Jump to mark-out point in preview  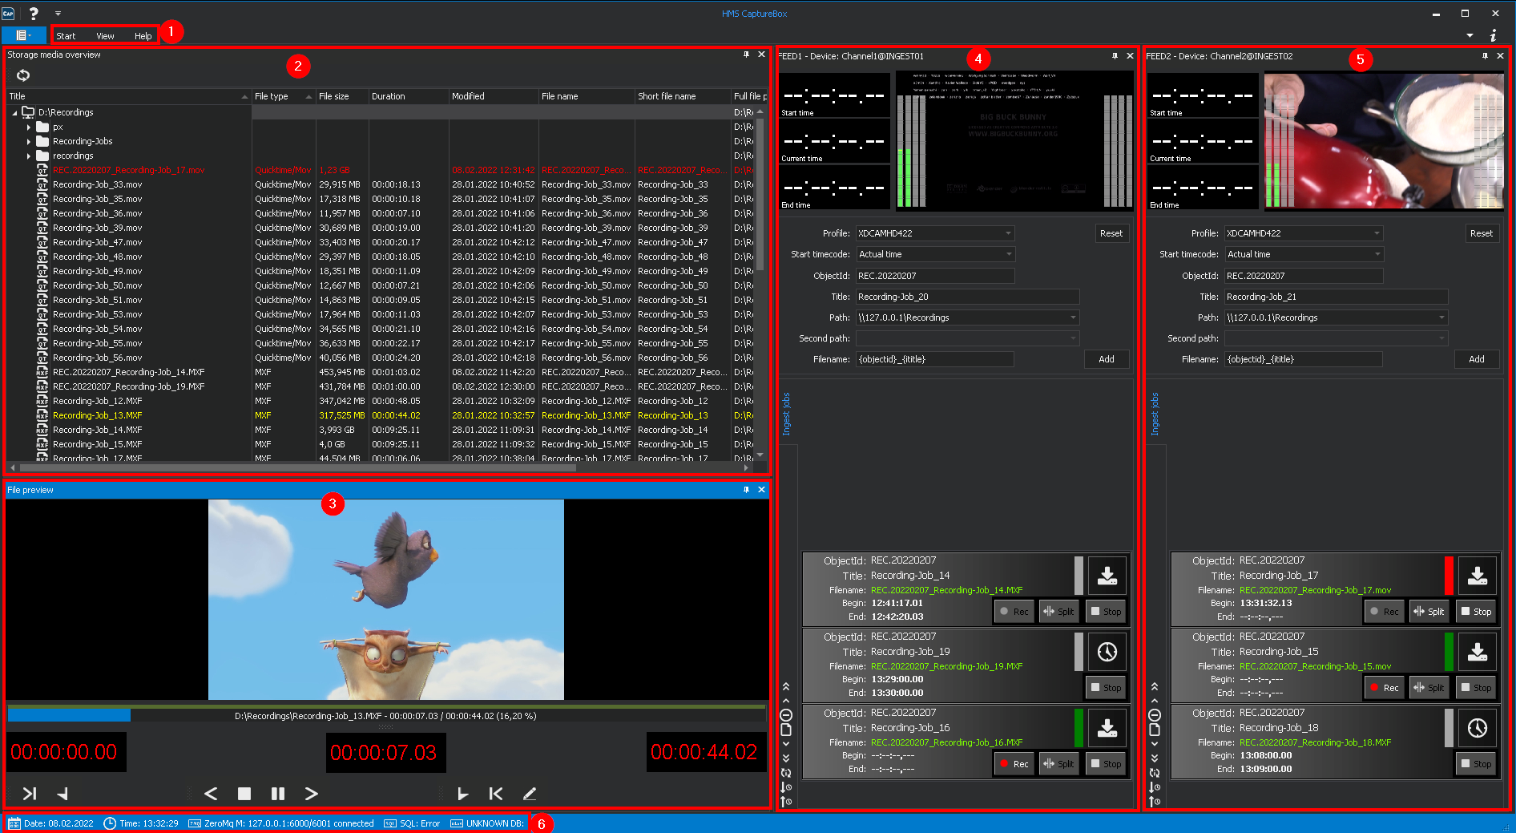[496, 794]
